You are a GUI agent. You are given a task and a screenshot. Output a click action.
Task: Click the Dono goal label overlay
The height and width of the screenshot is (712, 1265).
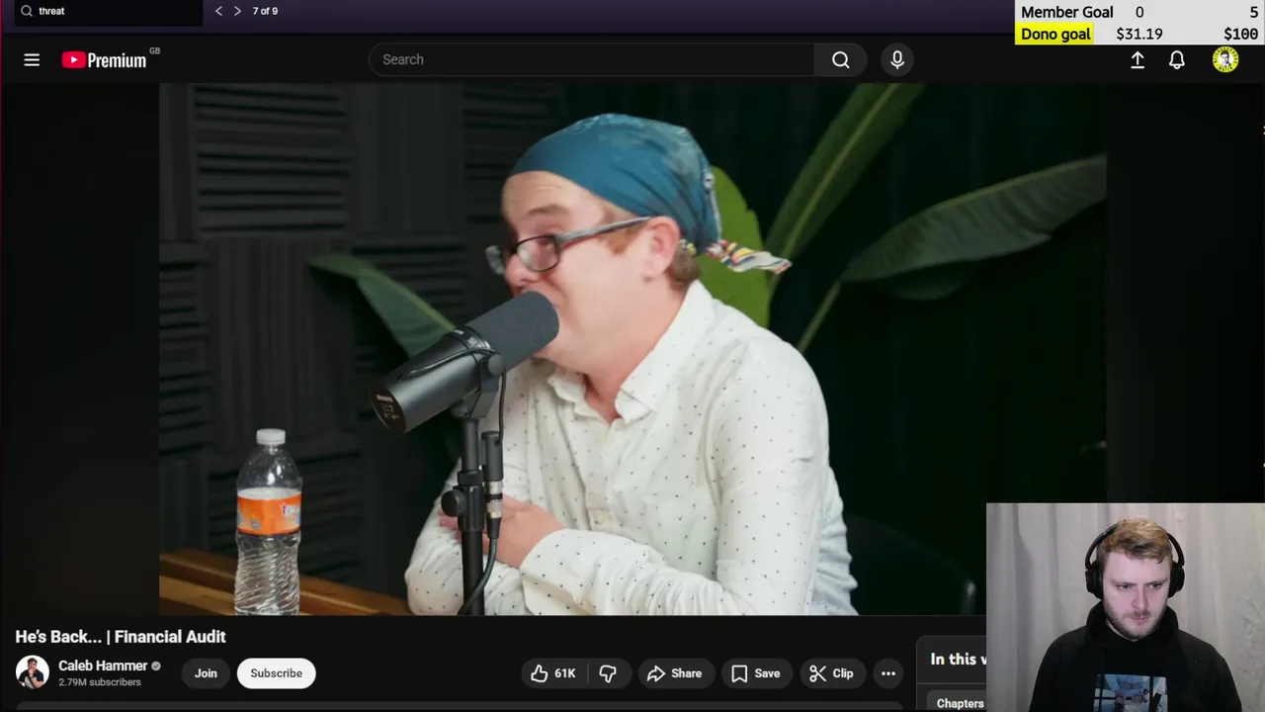(1055, 34)
